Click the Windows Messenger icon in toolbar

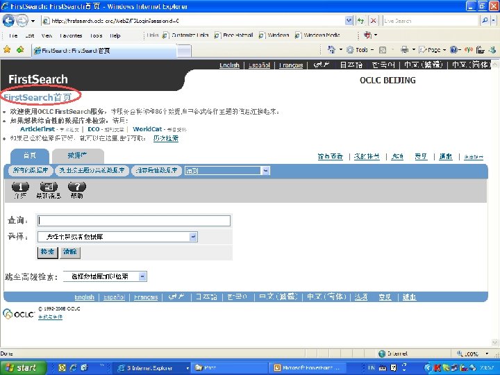(x=492, y=50)
